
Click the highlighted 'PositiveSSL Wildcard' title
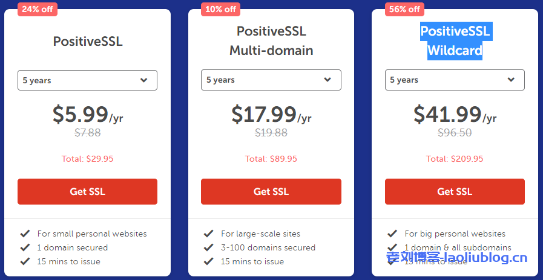(x=455, y=41)
